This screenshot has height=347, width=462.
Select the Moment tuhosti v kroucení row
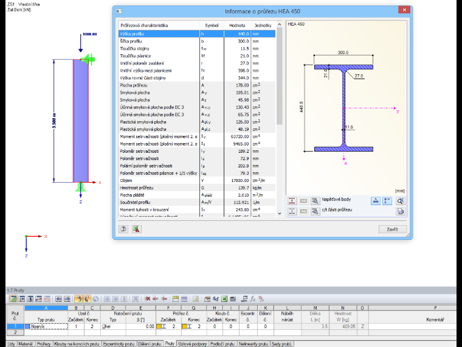[197, 210]
